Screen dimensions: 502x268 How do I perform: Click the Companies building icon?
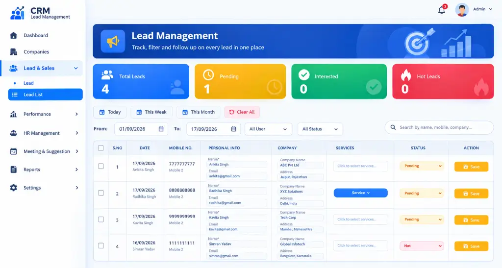(13, 52)
